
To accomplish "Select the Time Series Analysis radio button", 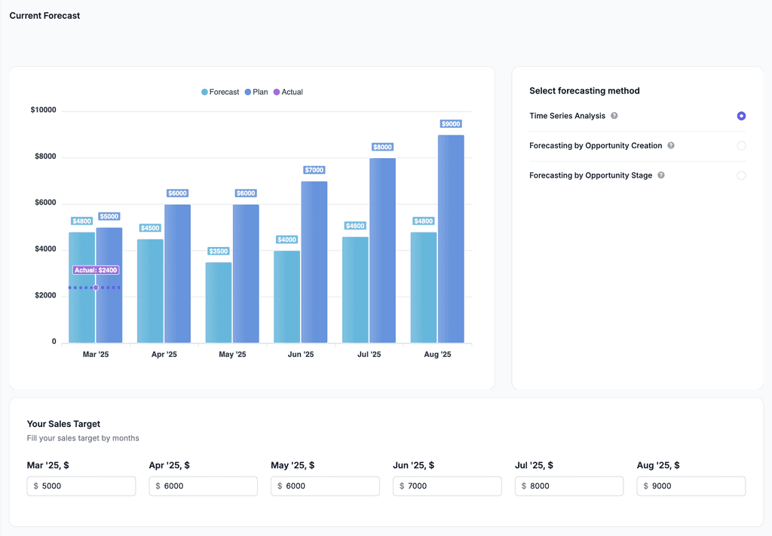I will [741, 116].
